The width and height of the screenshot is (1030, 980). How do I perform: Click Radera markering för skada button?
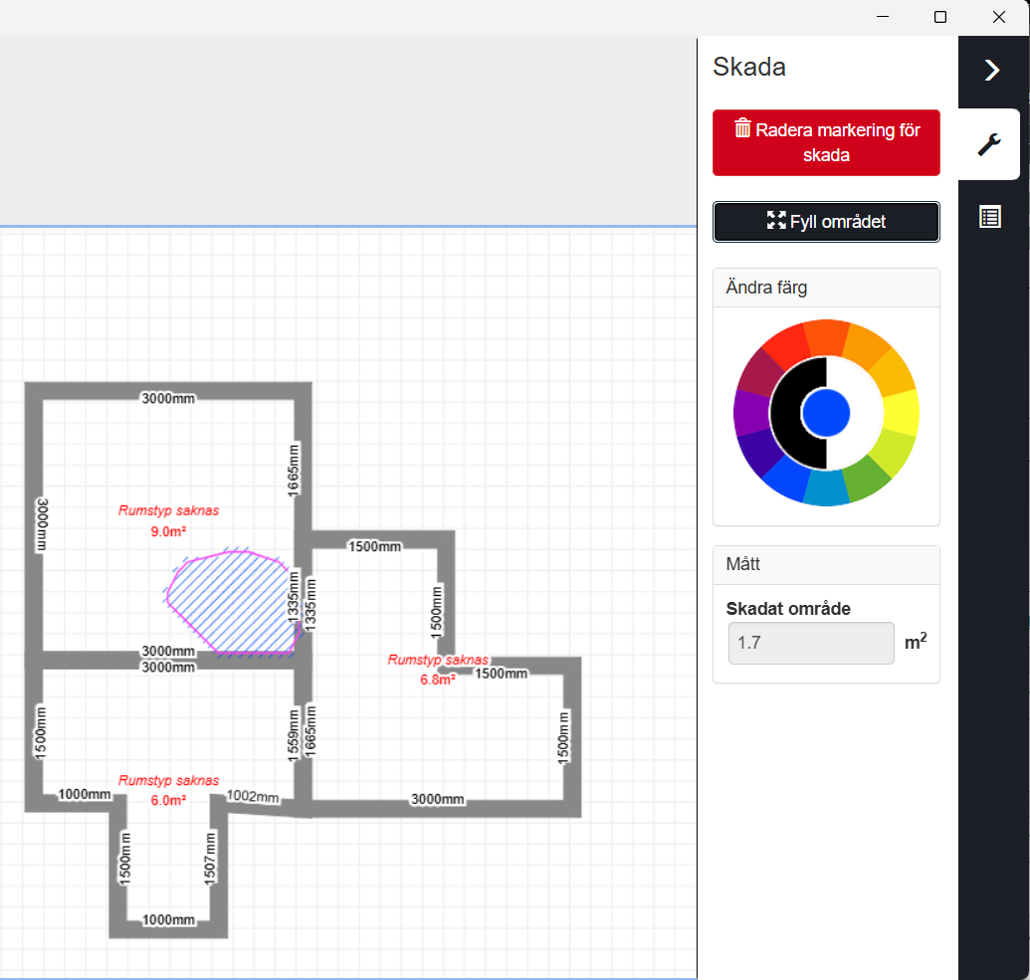(826, 142)
